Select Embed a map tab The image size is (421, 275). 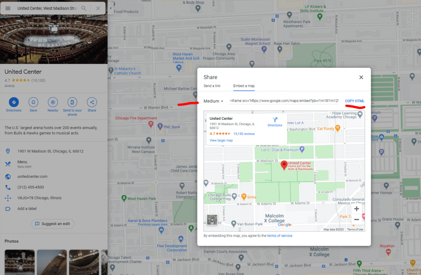(244, 86)
